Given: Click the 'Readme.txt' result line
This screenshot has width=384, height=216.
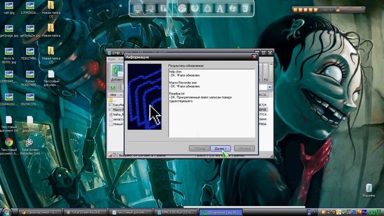Looking at the screenshot, I should click(x=176, y=94).
